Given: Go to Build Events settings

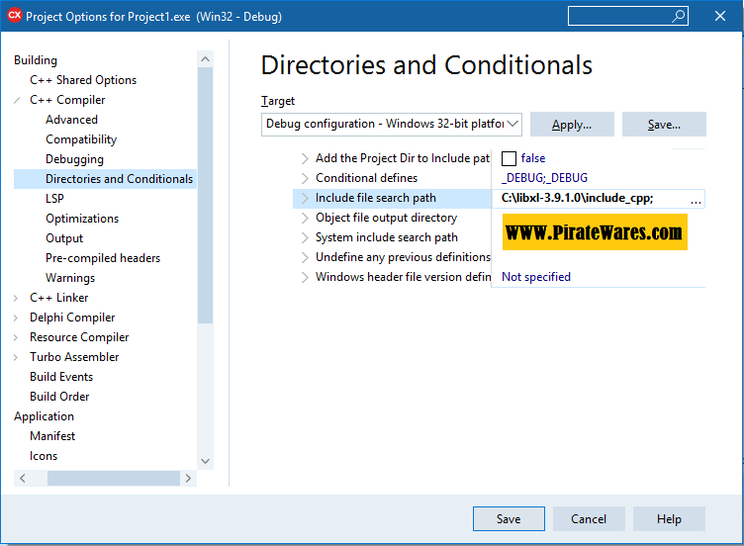Looking at the screenshot, I should coord(61,377).
